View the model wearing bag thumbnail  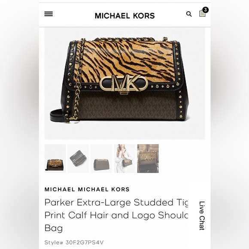[125, 158]
